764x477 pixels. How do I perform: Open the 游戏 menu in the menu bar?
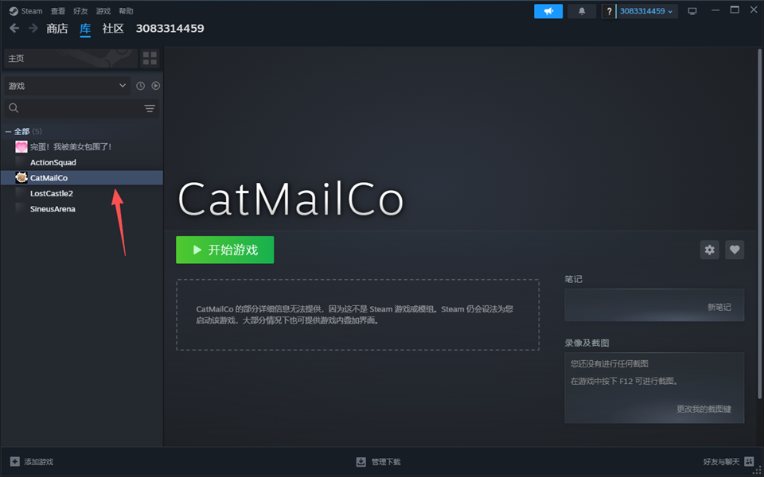coord(103,10)
